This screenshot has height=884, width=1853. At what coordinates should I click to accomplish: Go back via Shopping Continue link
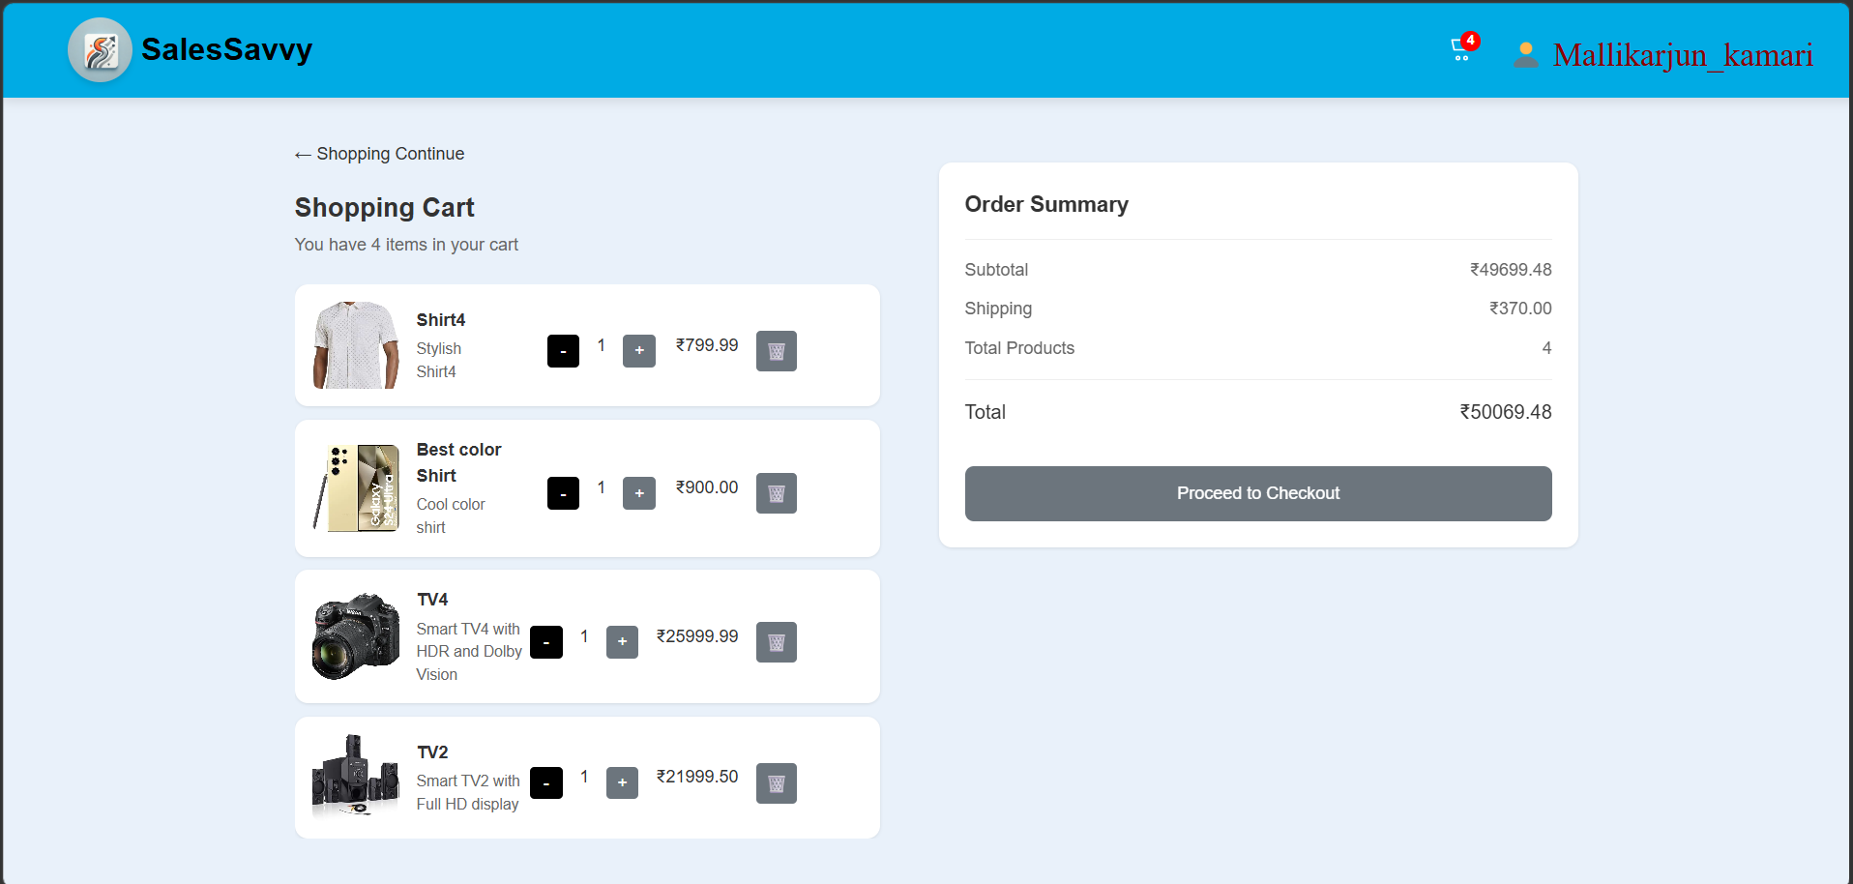click(x=379, y=154)
